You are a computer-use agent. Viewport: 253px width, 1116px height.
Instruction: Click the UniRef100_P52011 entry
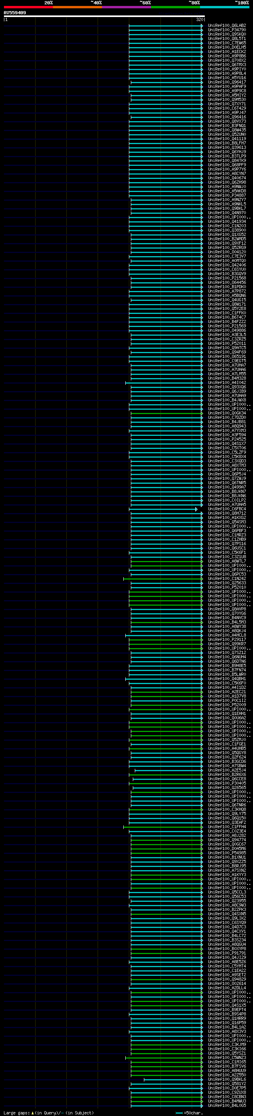pos(227,344)
